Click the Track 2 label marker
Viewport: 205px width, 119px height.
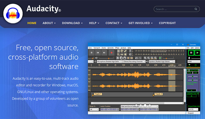point(159,94)
